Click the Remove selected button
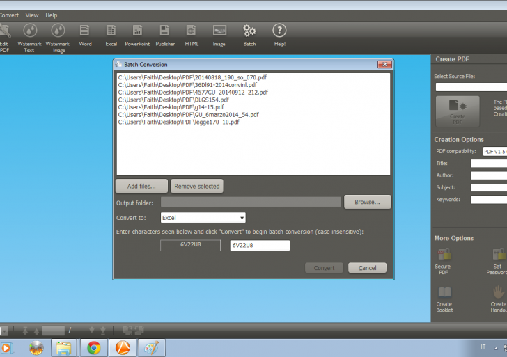Image resolution: width=507 pixels, height=357 pixels. click(x=197, y=186)
